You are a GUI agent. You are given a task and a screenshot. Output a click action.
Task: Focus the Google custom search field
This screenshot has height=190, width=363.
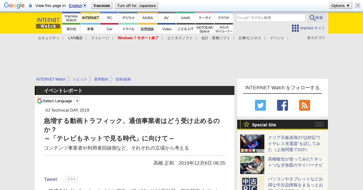tap(271, 18)
